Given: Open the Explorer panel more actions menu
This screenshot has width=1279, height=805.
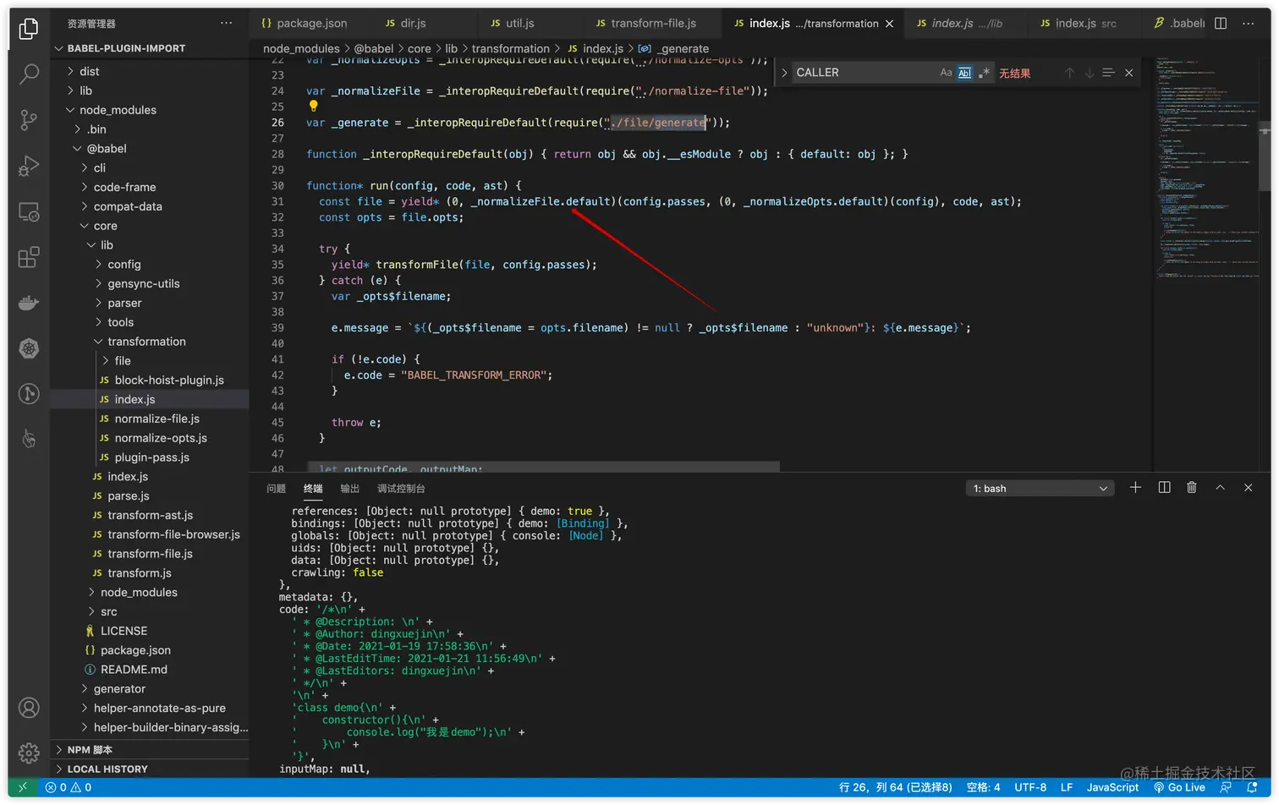Looking at the screenshot, I should 226,23.
